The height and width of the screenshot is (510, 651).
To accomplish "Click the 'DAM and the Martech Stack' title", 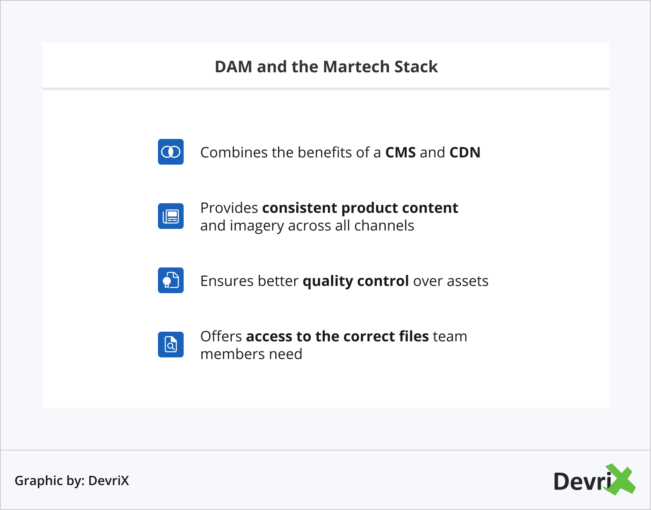I will click(326, 67).
